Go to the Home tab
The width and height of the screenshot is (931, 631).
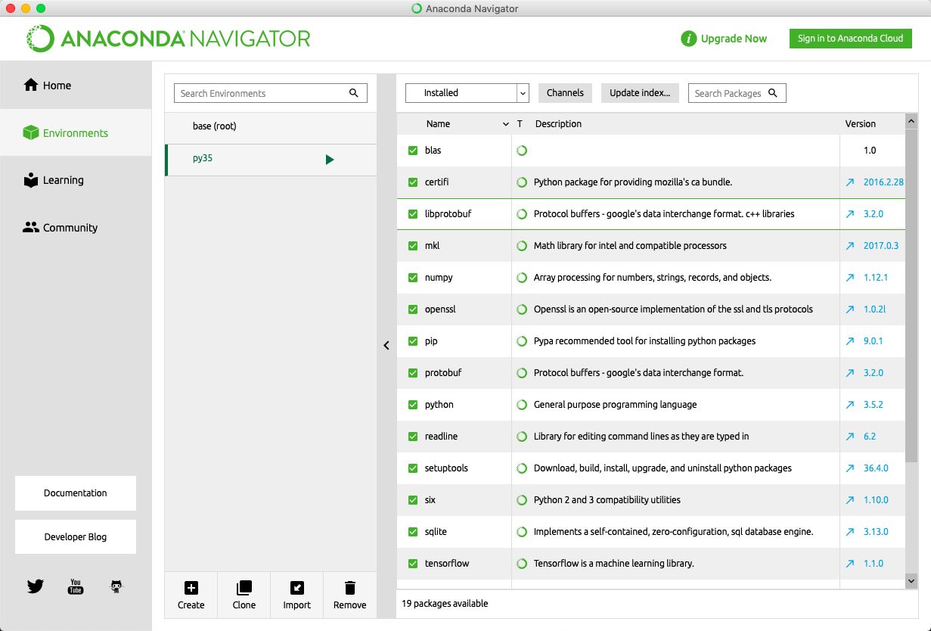click(x=76, y=85)
